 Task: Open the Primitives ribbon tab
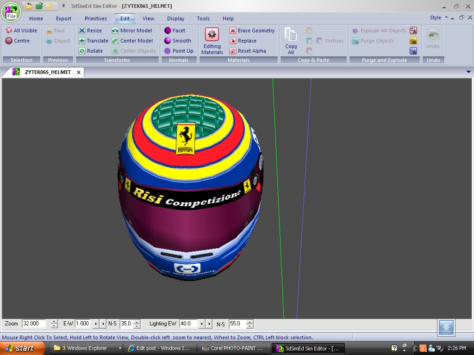(x=96, y=18)
